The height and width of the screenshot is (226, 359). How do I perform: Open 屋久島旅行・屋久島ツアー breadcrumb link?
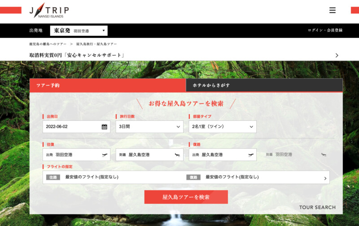point(96,44)
